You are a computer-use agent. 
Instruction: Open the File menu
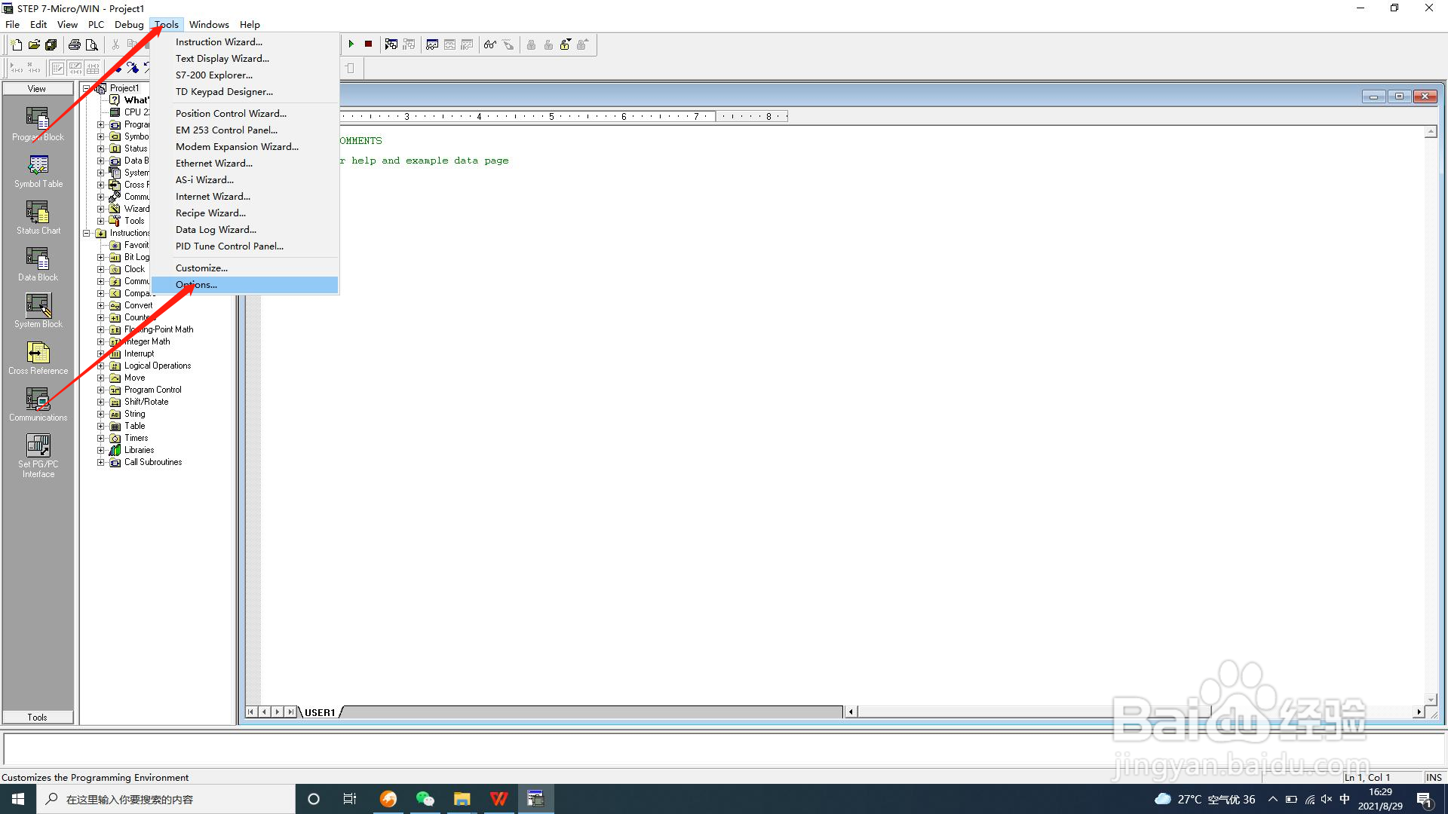(x=13, y=24)
